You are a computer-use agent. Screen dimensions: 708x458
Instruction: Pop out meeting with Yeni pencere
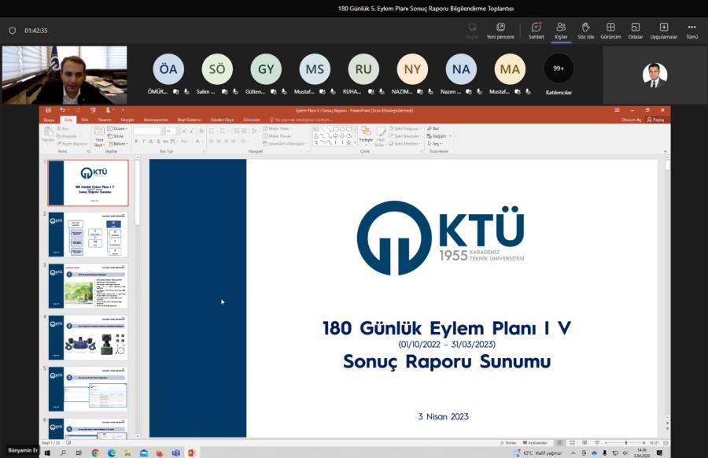500,30
